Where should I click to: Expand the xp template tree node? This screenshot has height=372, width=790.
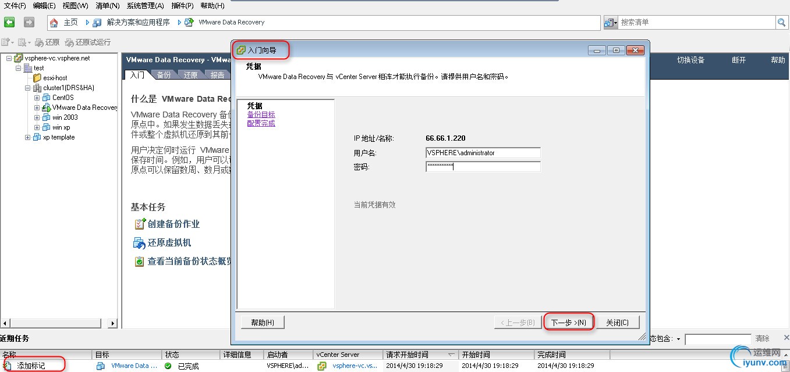tap(27, 137)
